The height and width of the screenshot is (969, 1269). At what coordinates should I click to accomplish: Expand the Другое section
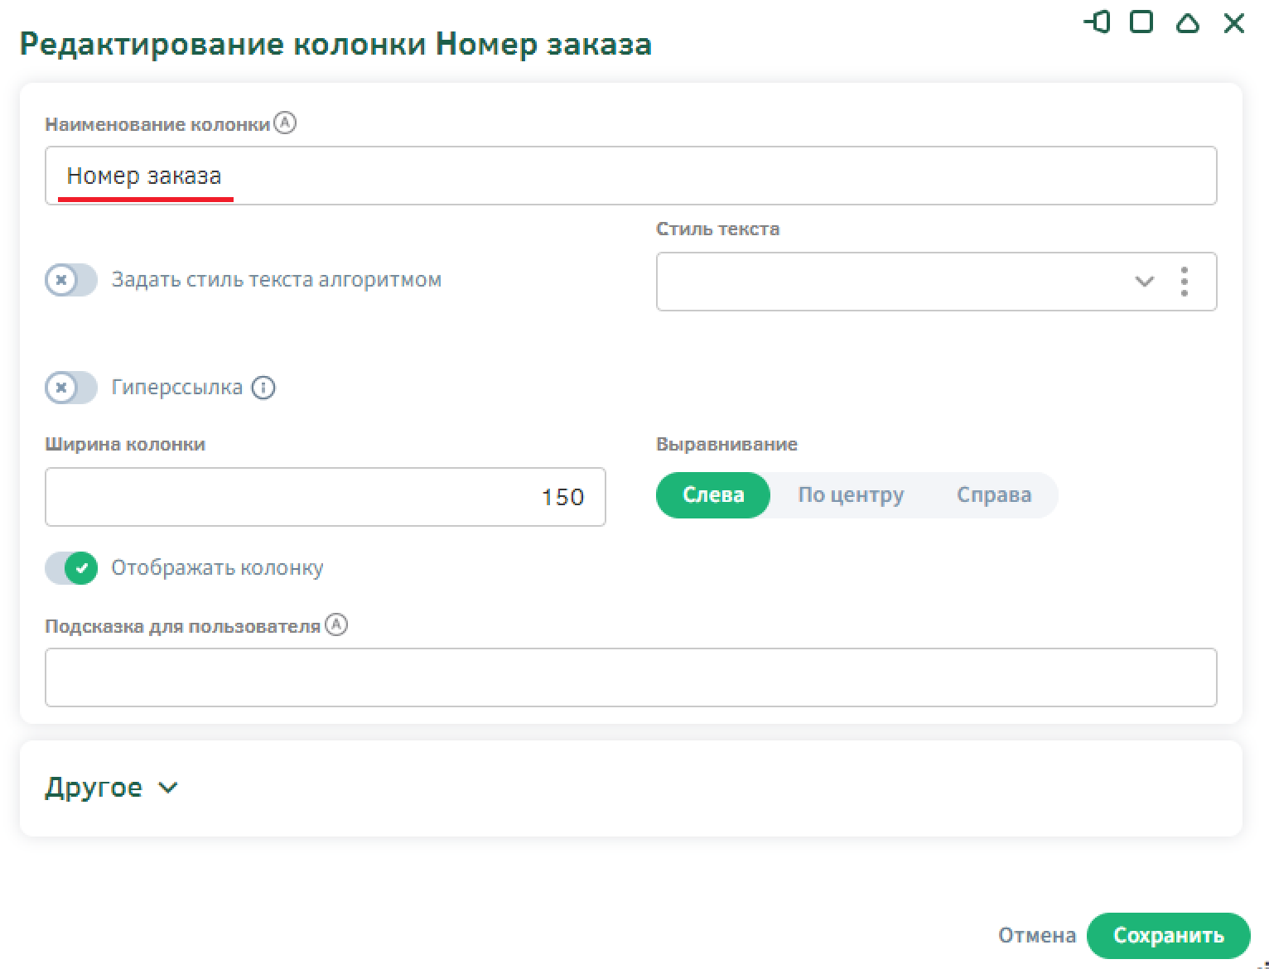(111, 788)
